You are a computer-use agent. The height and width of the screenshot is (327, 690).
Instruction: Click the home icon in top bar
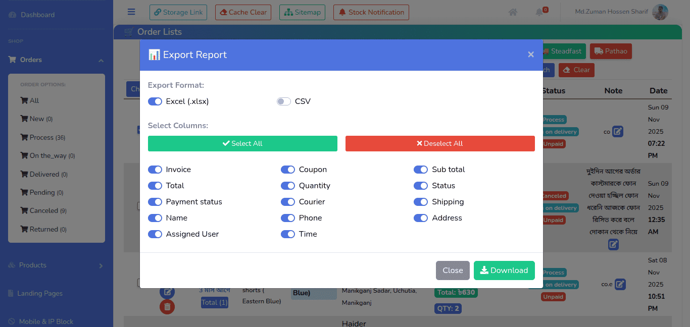pos(513,12)
